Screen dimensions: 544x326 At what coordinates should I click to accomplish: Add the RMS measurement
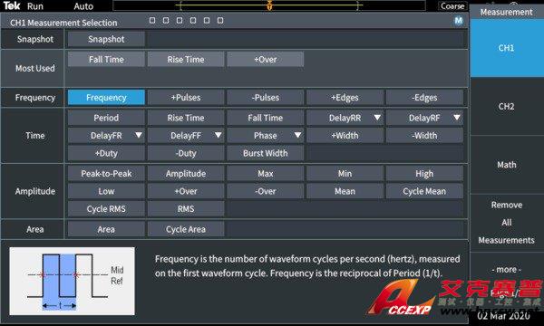(186, 208)
